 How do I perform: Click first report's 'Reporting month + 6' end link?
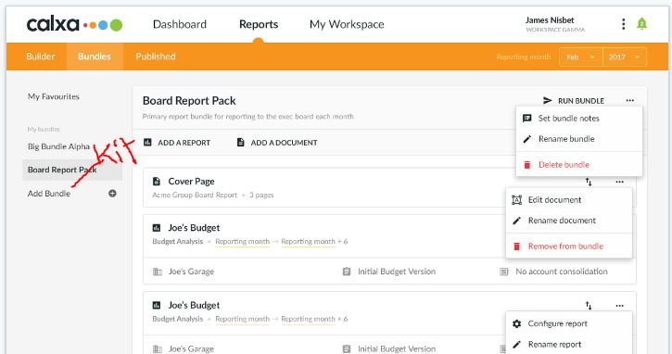click(x=314, y=242)
